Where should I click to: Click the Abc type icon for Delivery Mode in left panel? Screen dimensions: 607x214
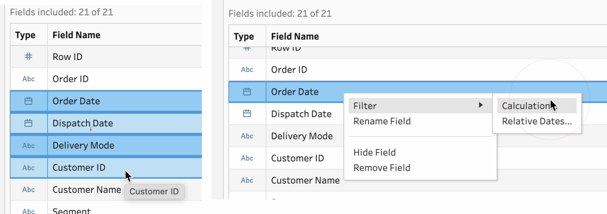(x=29, y=145)
